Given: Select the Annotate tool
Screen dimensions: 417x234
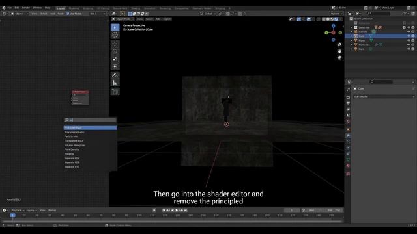Looking at the screenshot, I should (x=115, y=75).
